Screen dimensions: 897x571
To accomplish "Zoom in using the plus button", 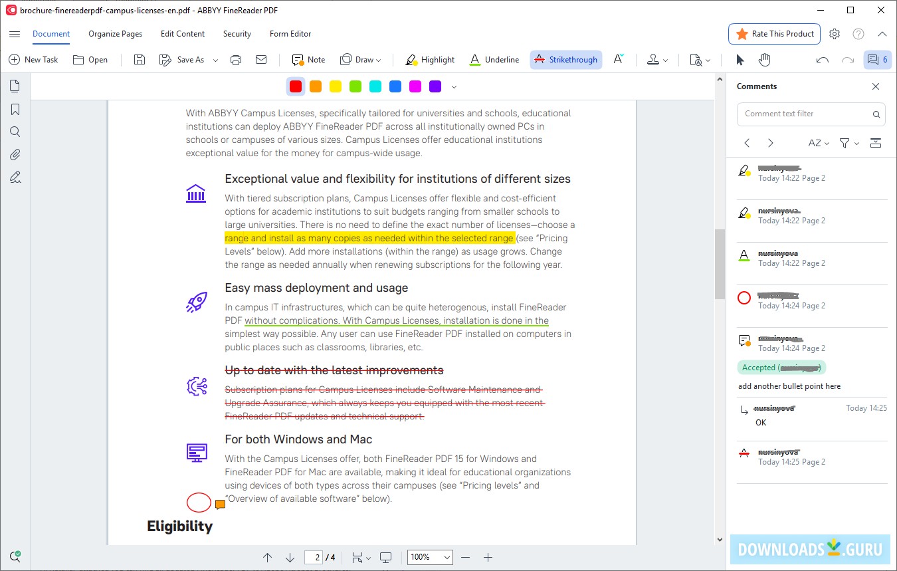I will click(488, 558).
